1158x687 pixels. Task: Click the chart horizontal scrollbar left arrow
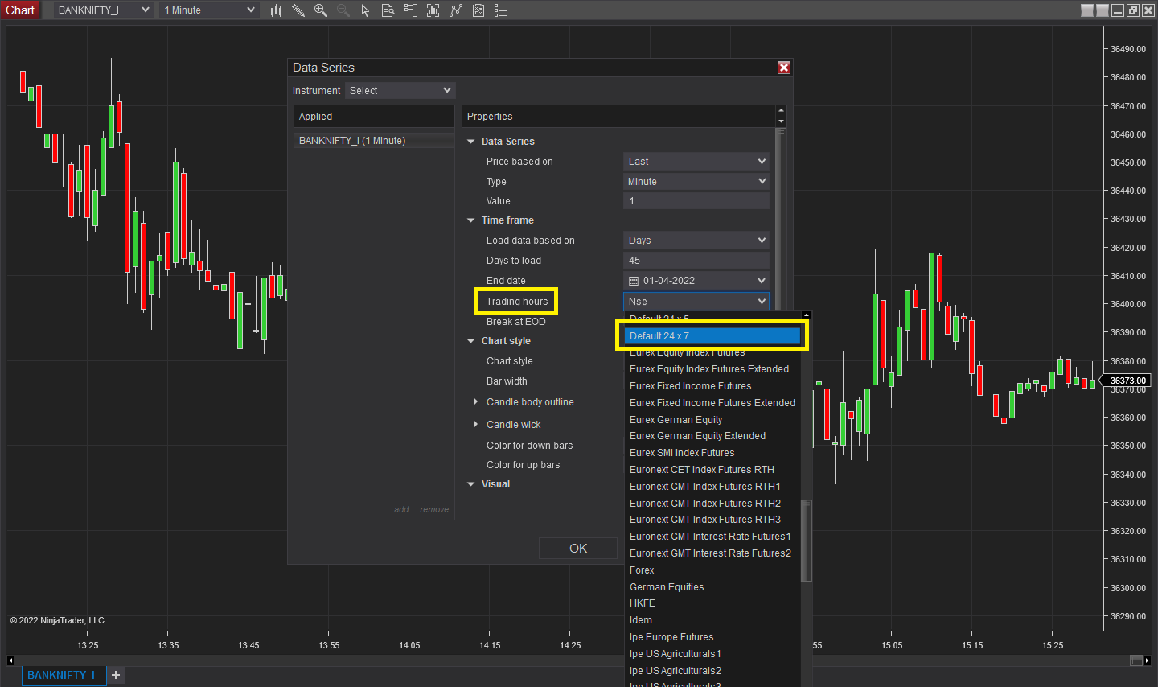10,660
